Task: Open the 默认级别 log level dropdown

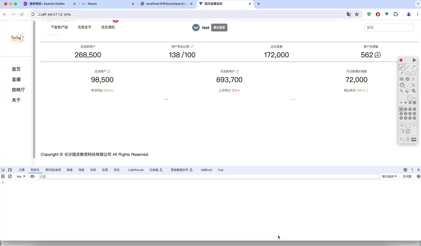Action: click(x=390, y=176)
